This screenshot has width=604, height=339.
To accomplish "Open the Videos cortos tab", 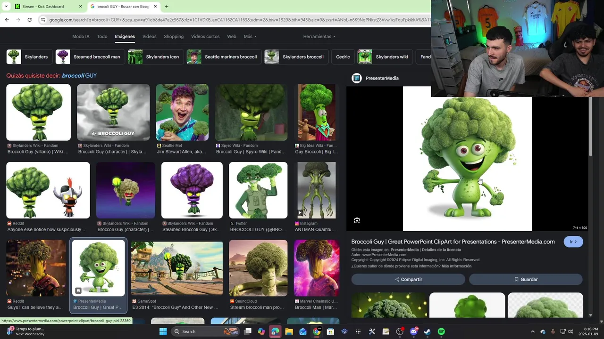I will coord(205,36).
